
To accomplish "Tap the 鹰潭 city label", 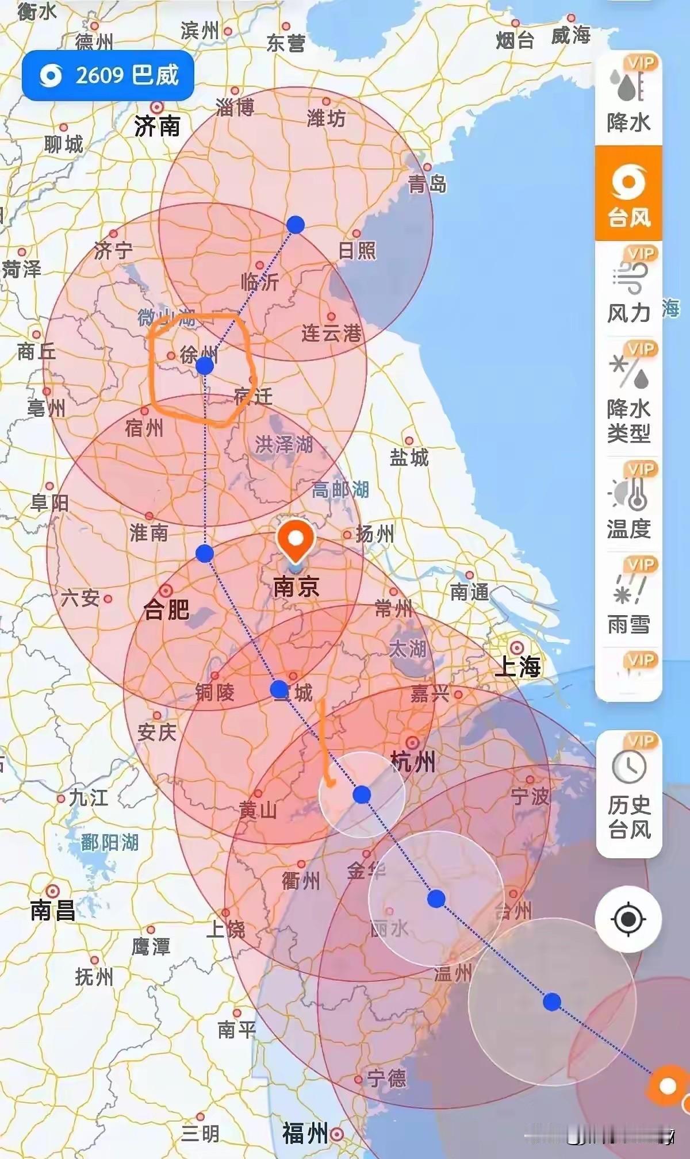I will click(x=151, y=946).
